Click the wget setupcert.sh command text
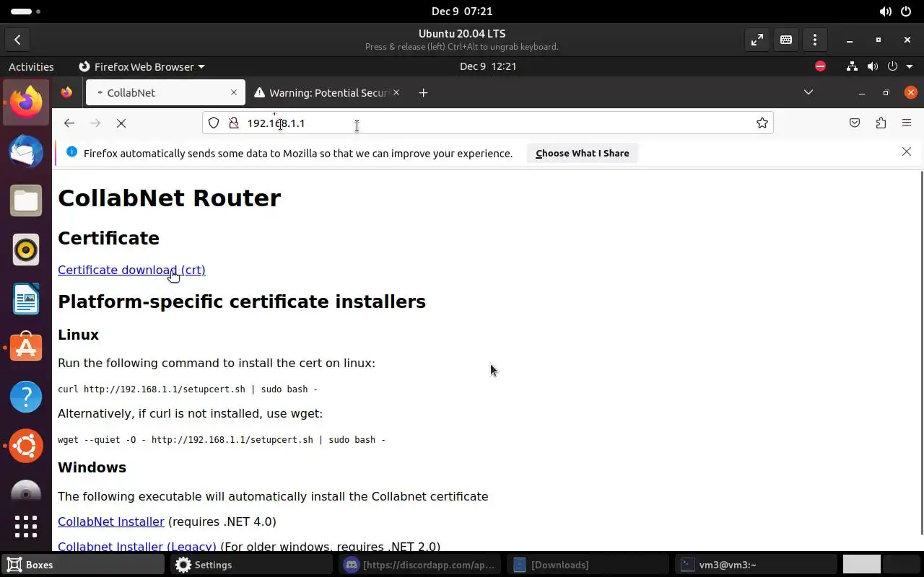Screen dimensions: 924x577 pyautogui.click(x=222, y=440)
